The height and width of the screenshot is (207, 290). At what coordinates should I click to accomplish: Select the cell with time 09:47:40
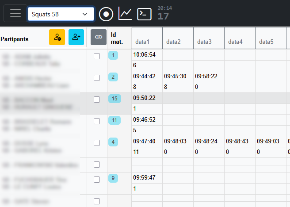pyautogui.click(x=147, y=142)
